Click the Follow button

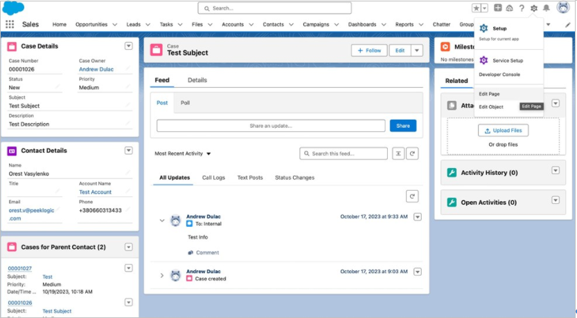pos(369,50)
